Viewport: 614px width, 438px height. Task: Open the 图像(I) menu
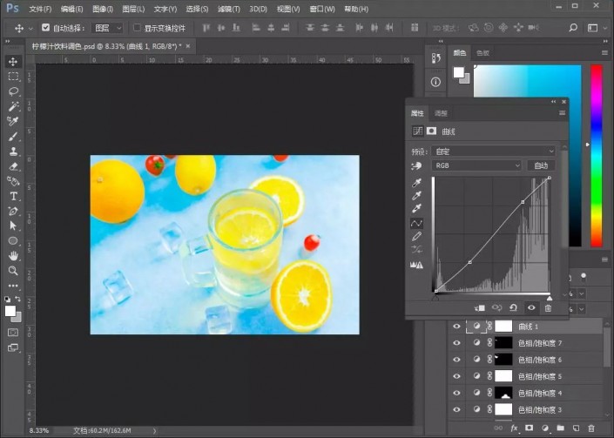[x=103, y=9]
